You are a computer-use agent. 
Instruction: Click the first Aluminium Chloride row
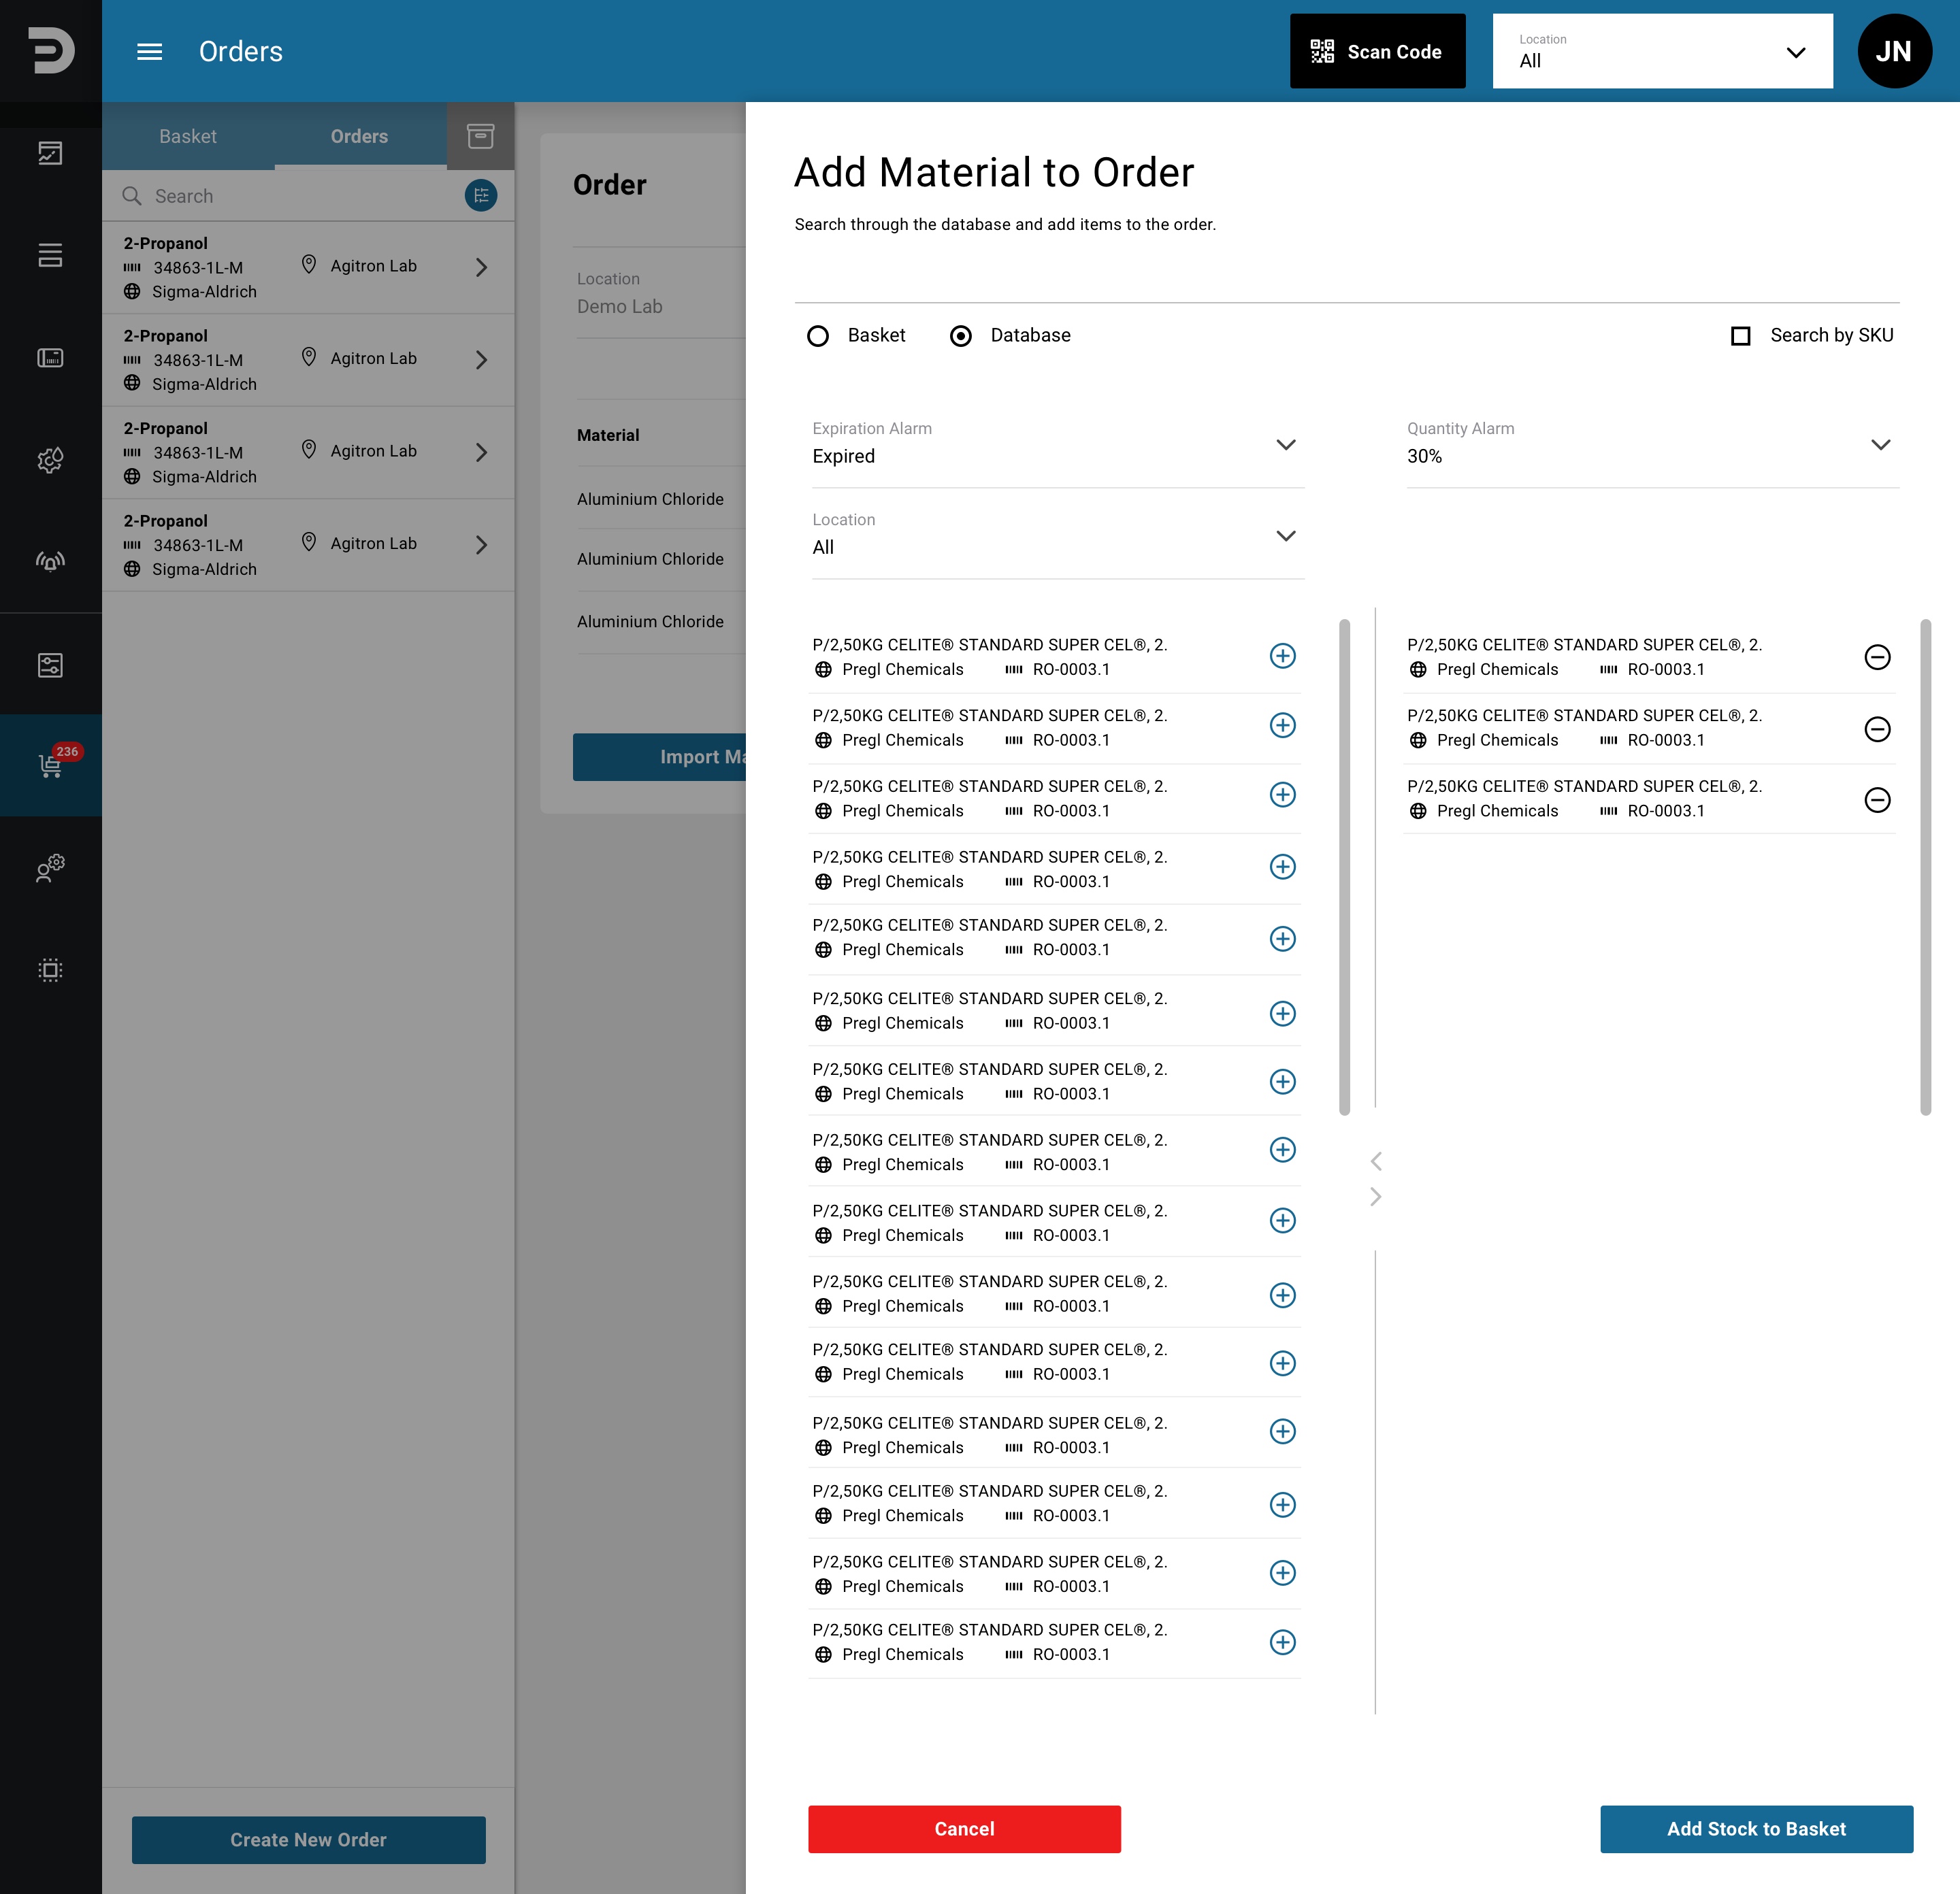(x=660, y=499)
